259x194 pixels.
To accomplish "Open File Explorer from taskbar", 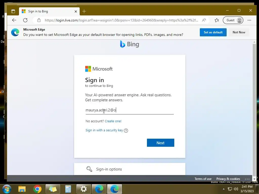I will [x=22, y=189].
